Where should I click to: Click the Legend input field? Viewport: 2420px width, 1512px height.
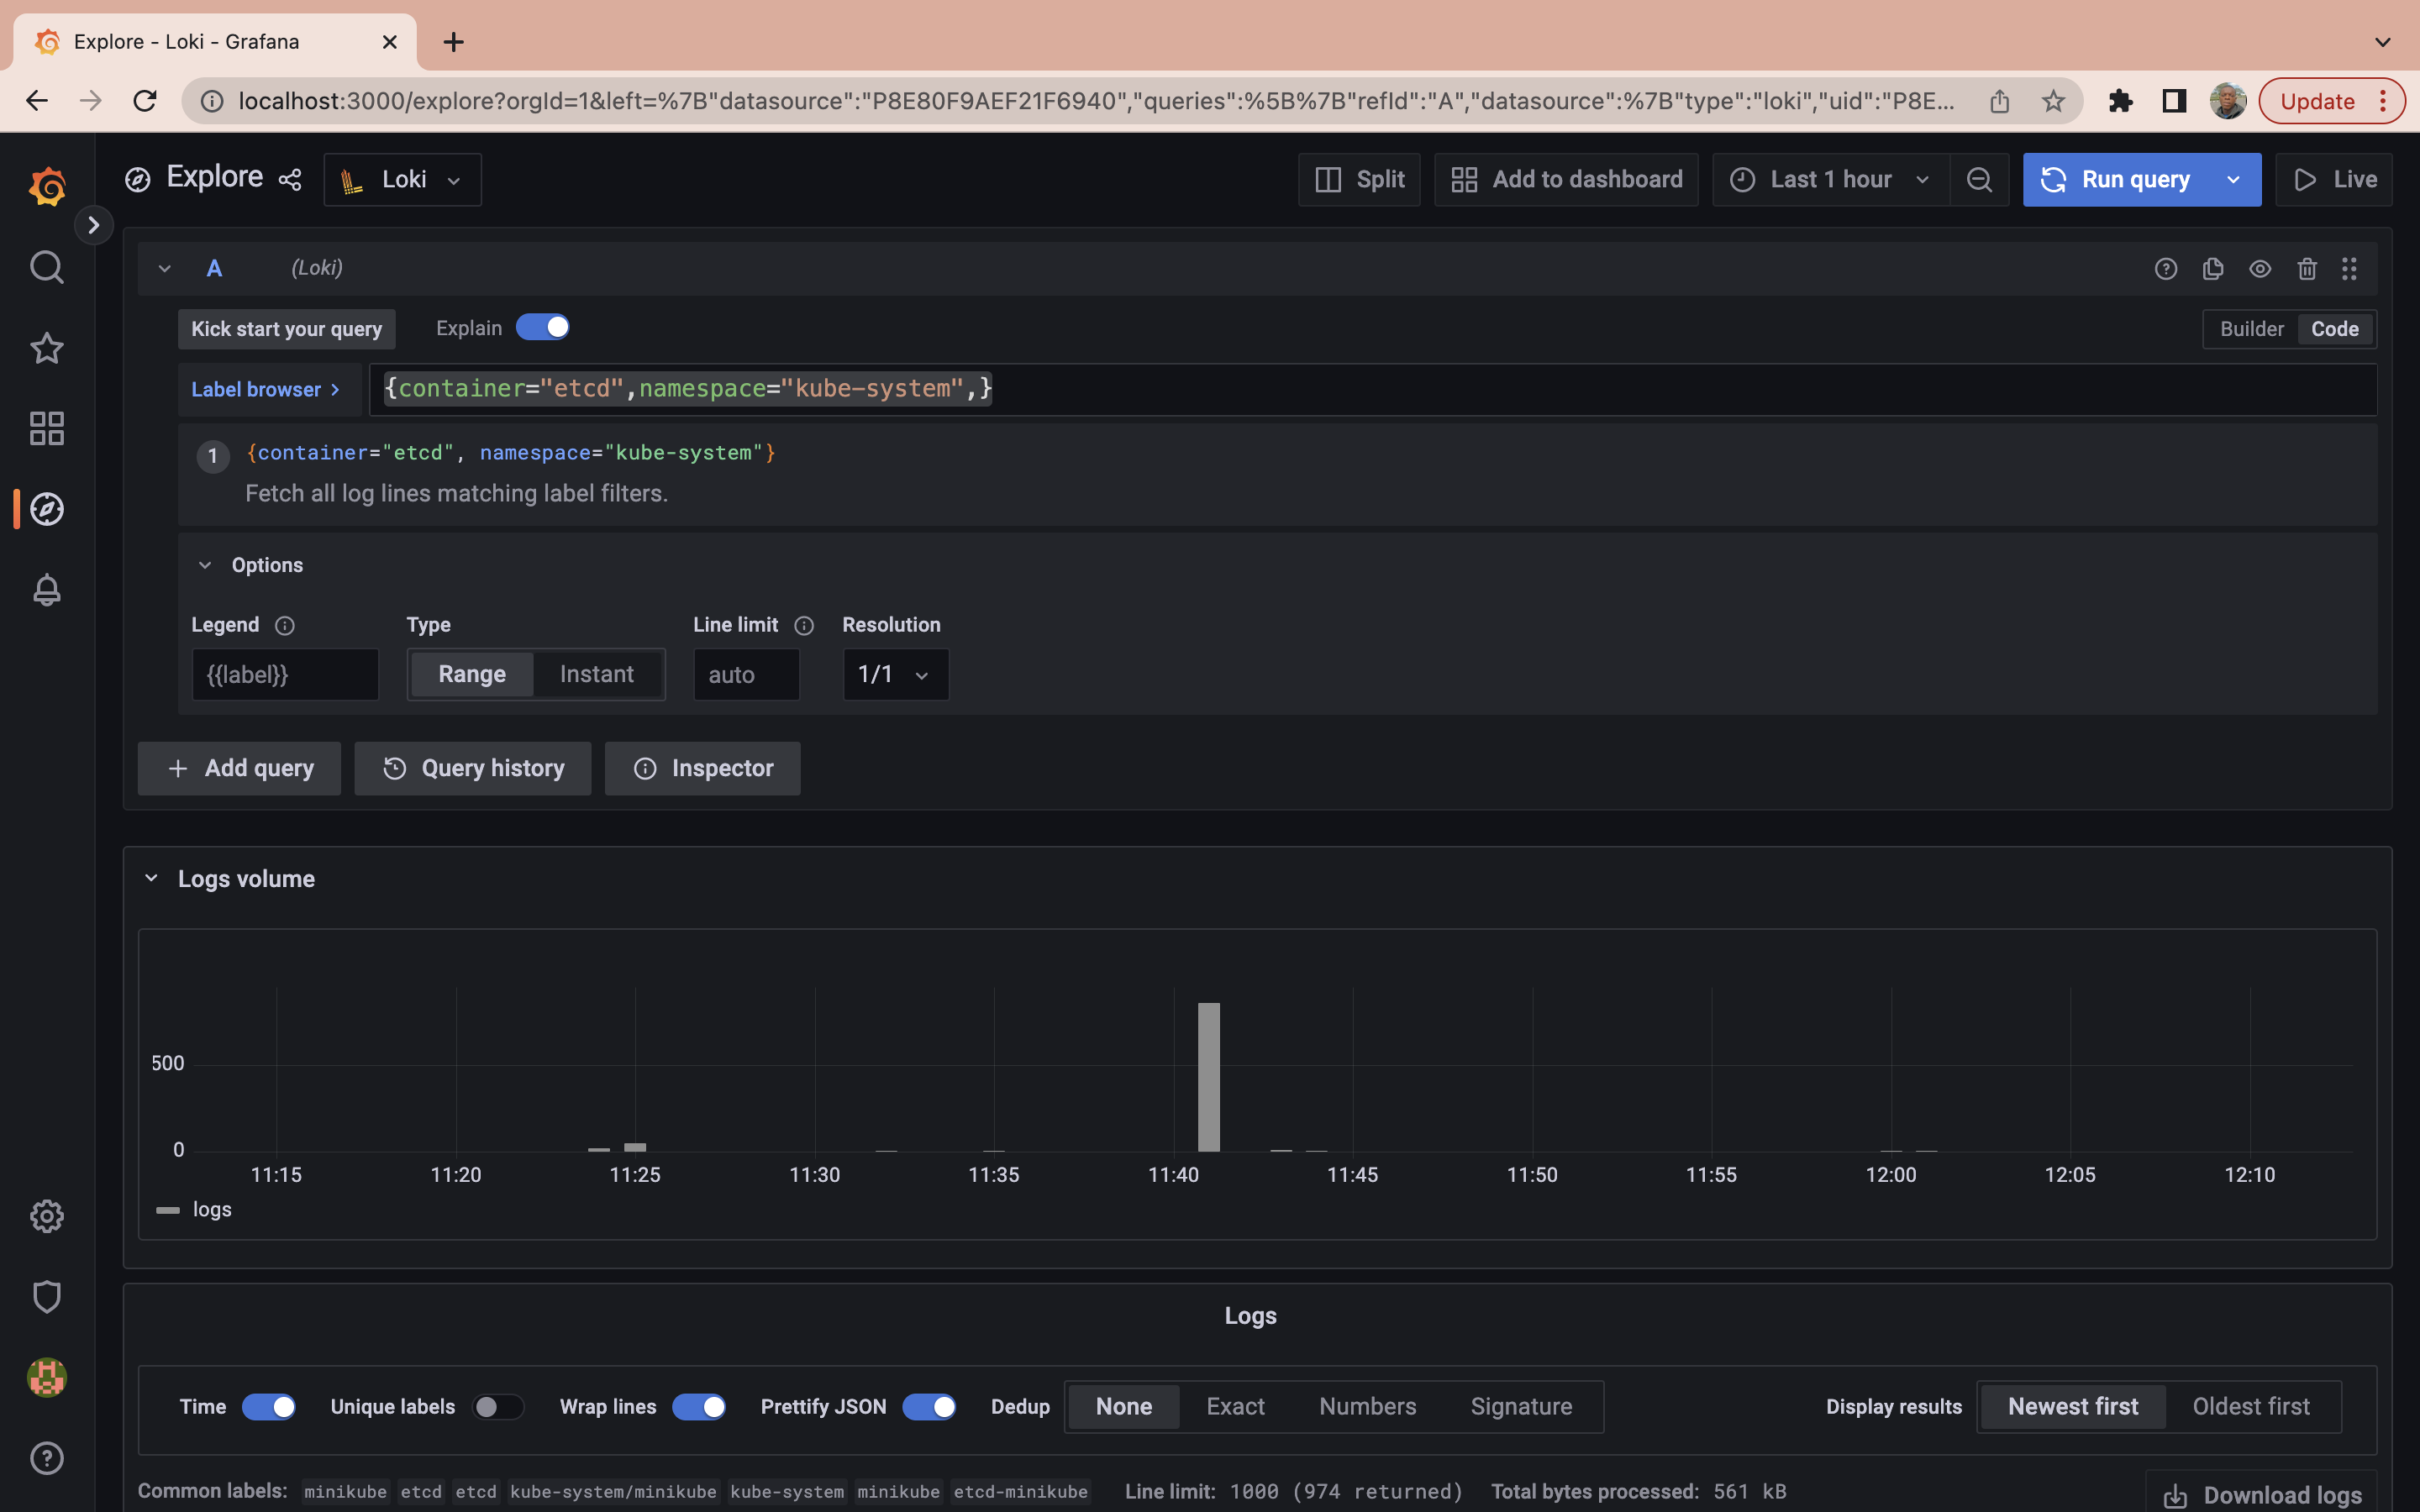(x=285, y=675)
